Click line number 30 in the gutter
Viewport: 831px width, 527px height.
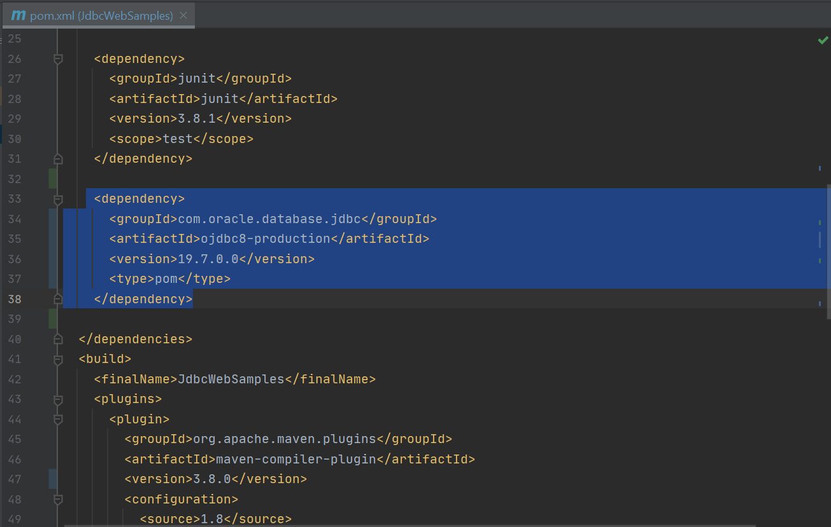(15, 139)
